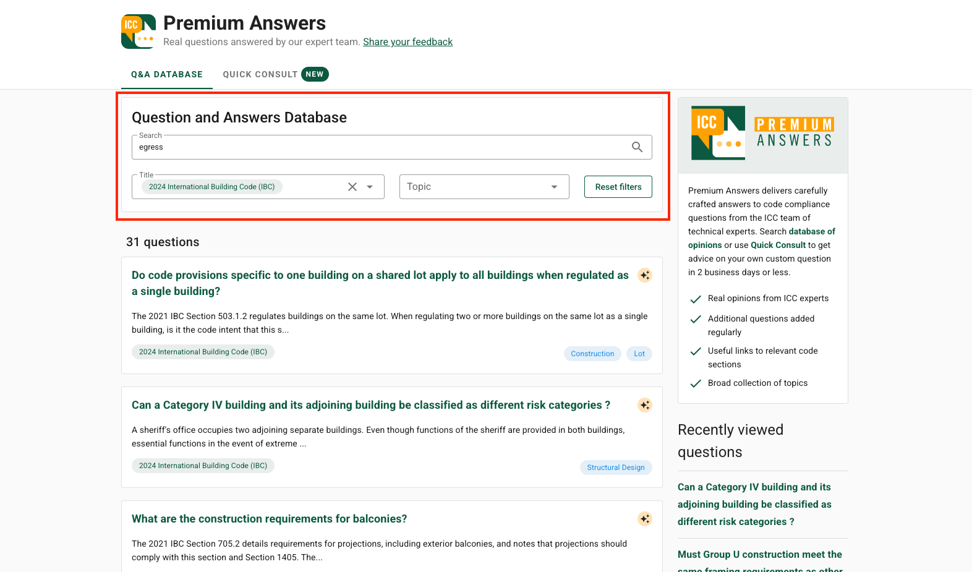Click IBC tag on shared lot question

[x=203, y=352]
